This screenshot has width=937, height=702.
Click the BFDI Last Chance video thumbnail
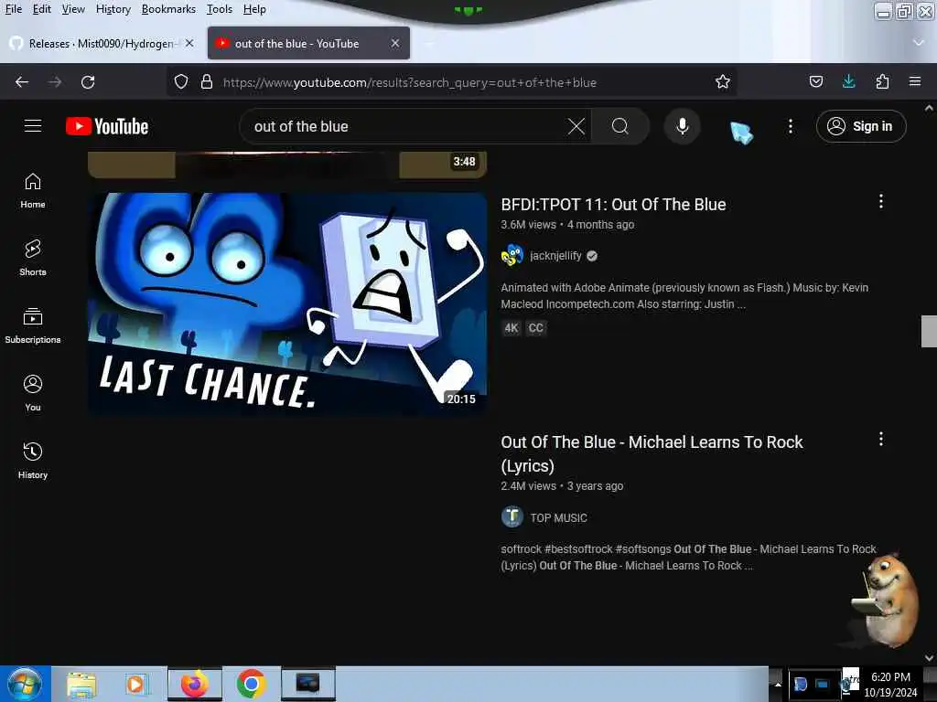click(287, 303)
